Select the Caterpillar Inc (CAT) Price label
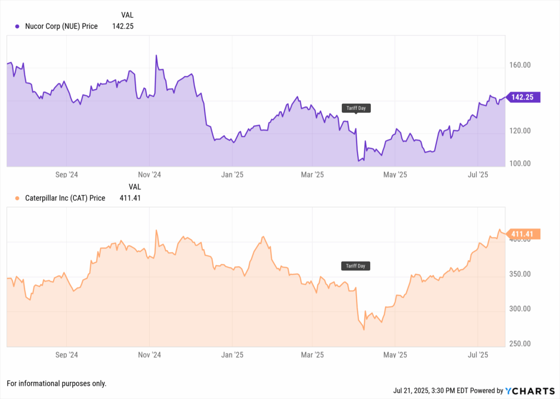560x399 pixels. coord(65,198)
